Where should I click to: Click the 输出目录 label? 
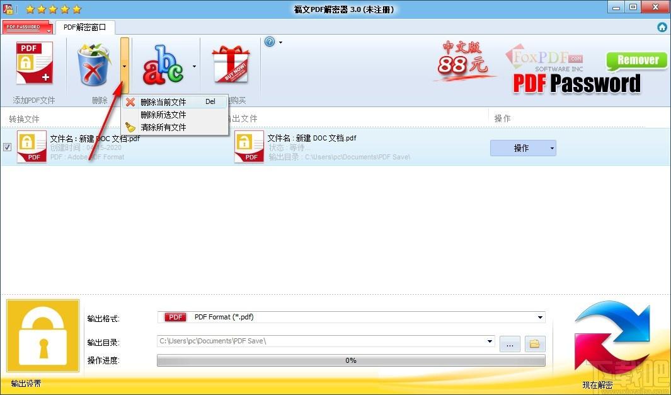point(103,342)
